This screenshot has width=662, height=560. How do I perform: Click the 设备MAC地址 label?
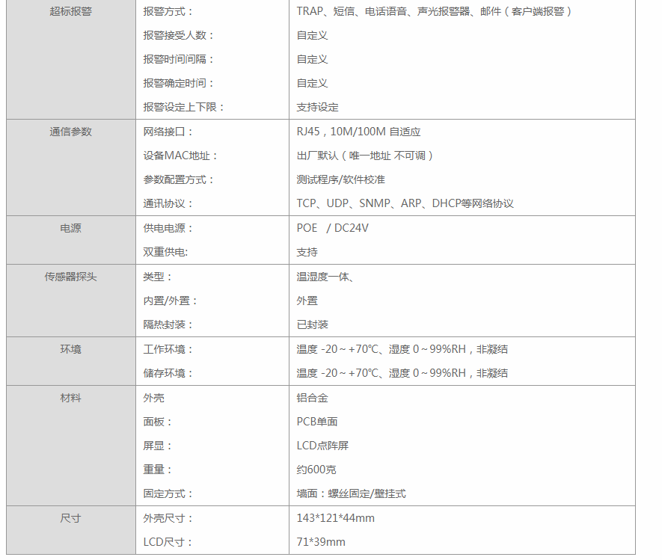[x=180, y=156]
